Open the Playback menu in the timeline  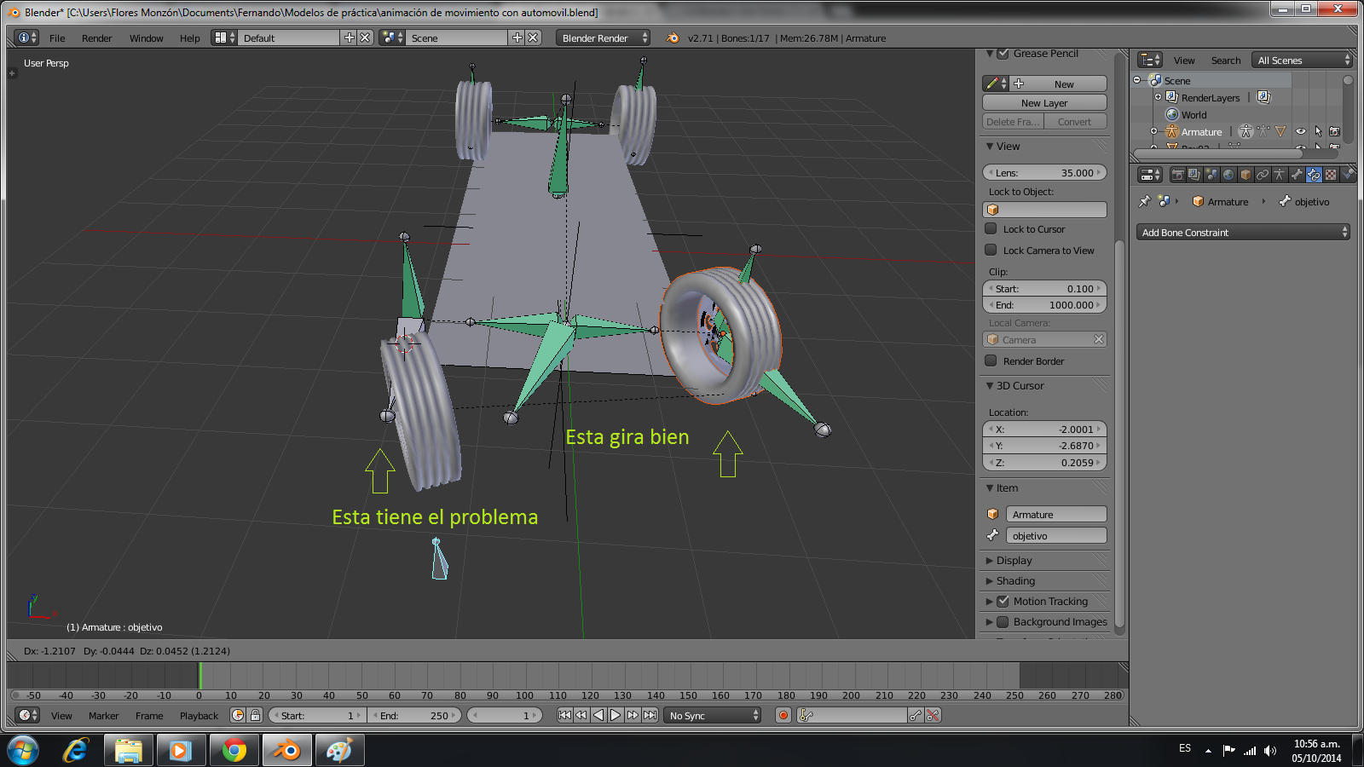pyautogui.click(x=199, y=716)
